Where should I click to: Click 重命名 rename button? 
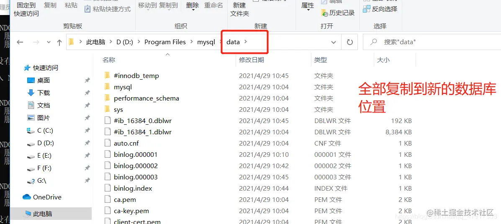(x=213, y=5)
